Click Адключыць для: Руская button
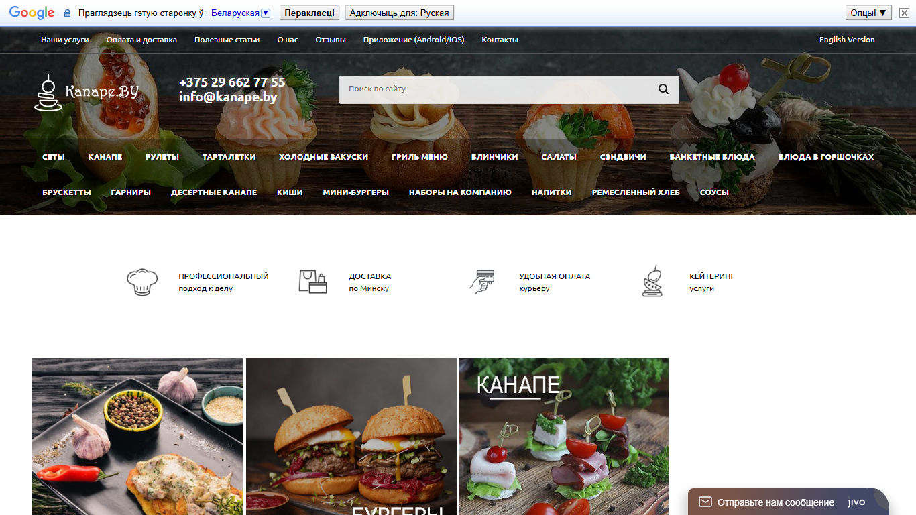916x515 pixels. pyautogui.click(x=400, y=13)
